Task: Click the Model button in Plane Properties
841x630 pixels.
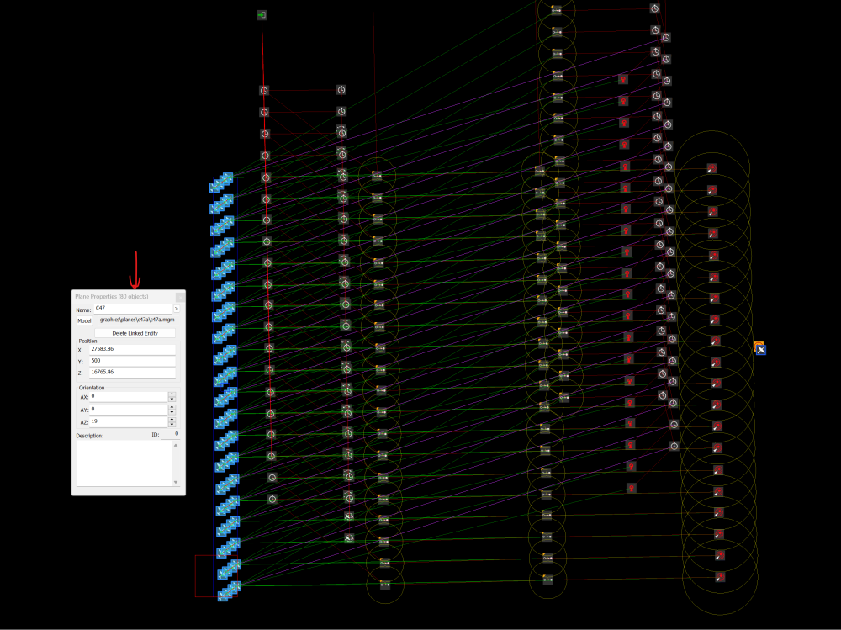Action: tap(84, 320)
